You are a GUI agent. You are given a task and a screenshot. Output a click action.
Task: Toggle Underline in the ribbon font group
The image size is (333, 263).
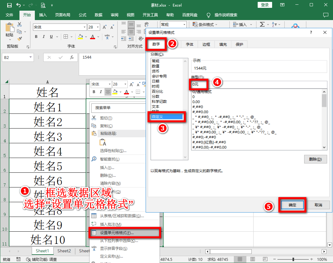point(51,37)
